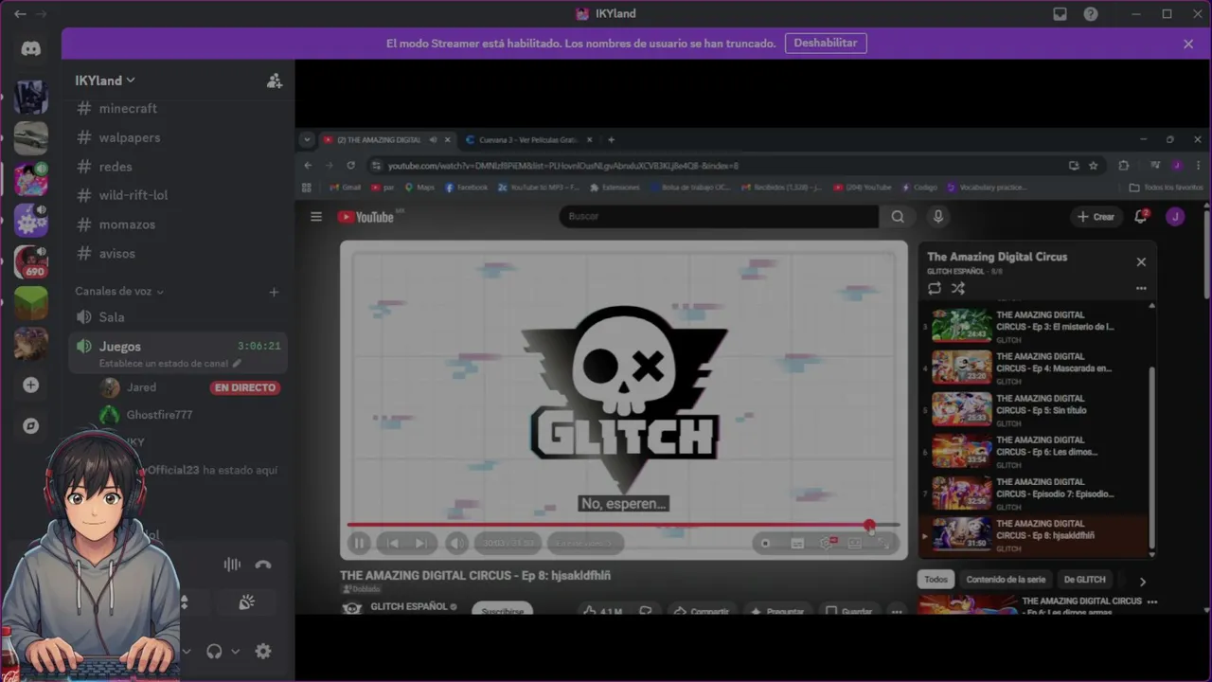Toggle theater mode in video player
Viewport: 1212px width, 682px height.
click(855, 543)
